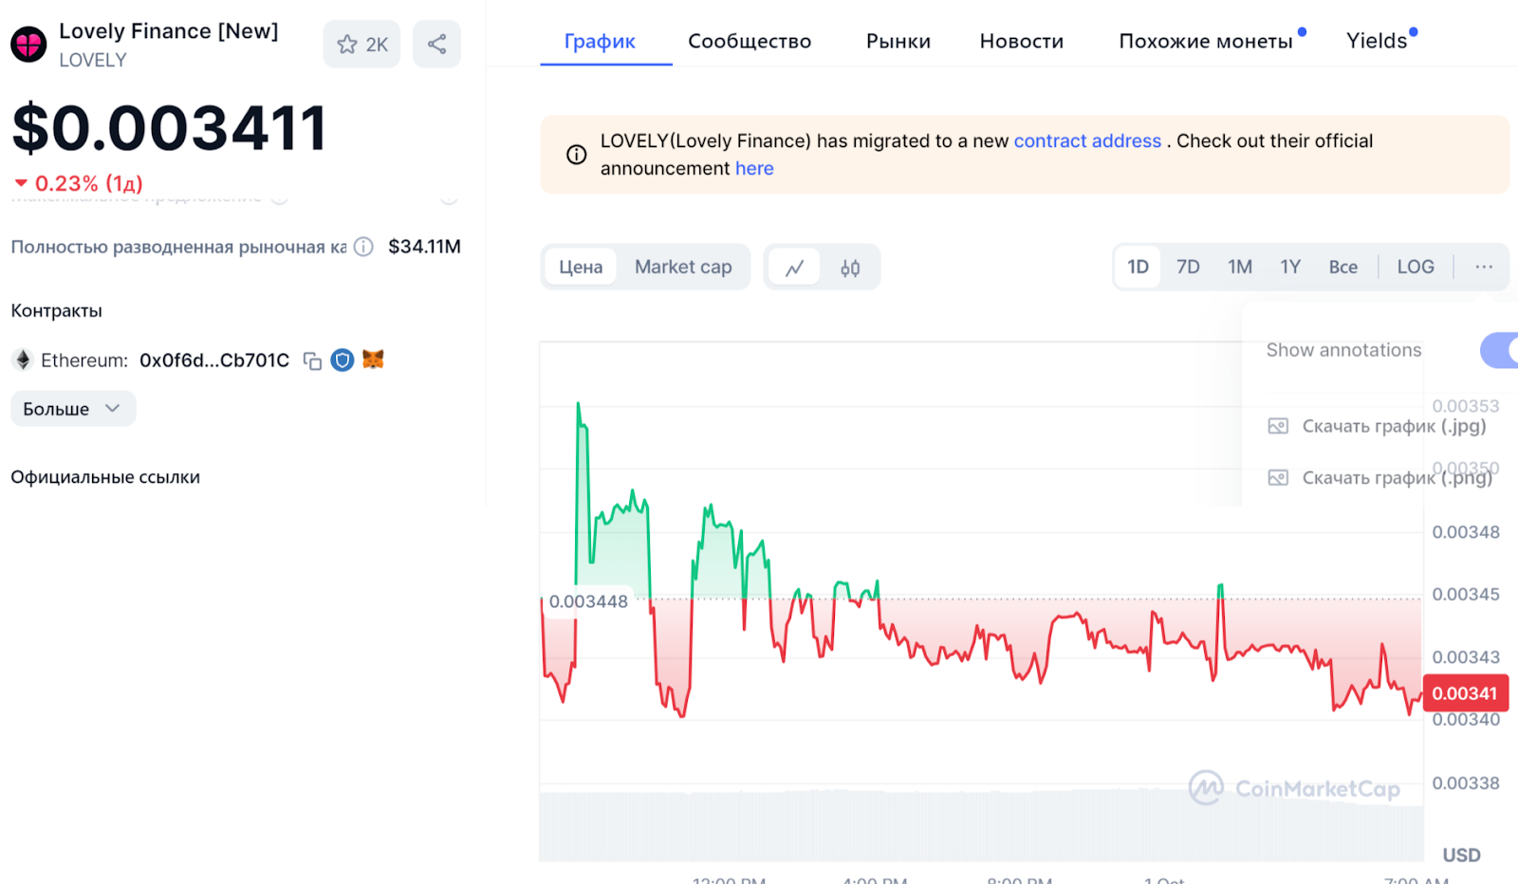Click info icon beside fully diluted market cap
1518x884 pixels.
coord(363,247)
